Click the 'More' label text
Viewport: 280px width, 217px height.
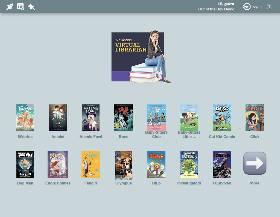255,183
